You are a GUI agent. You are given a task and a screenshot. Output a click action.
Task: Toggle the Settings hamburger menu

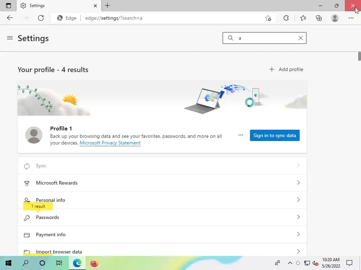10,38
